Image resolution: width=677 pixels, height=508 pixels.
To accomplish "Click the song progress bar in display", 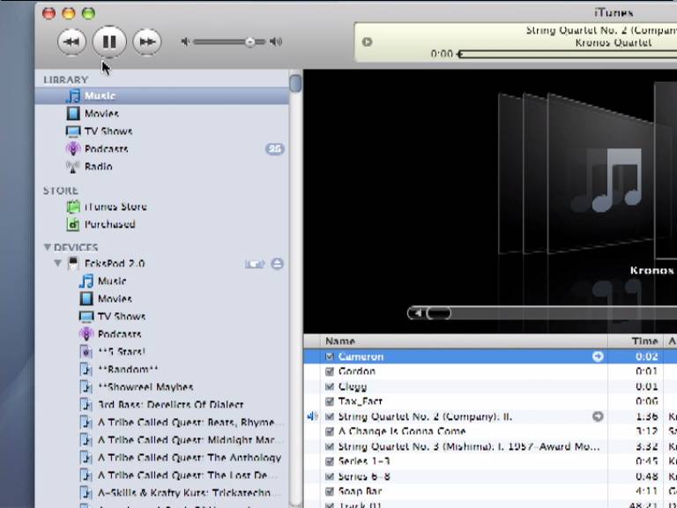I will pos(567,54).
